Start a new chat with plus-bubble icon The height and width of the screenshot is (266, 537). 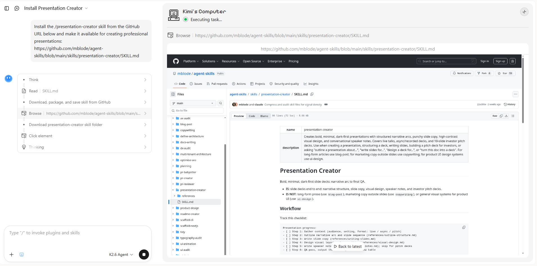click(17, 8)
